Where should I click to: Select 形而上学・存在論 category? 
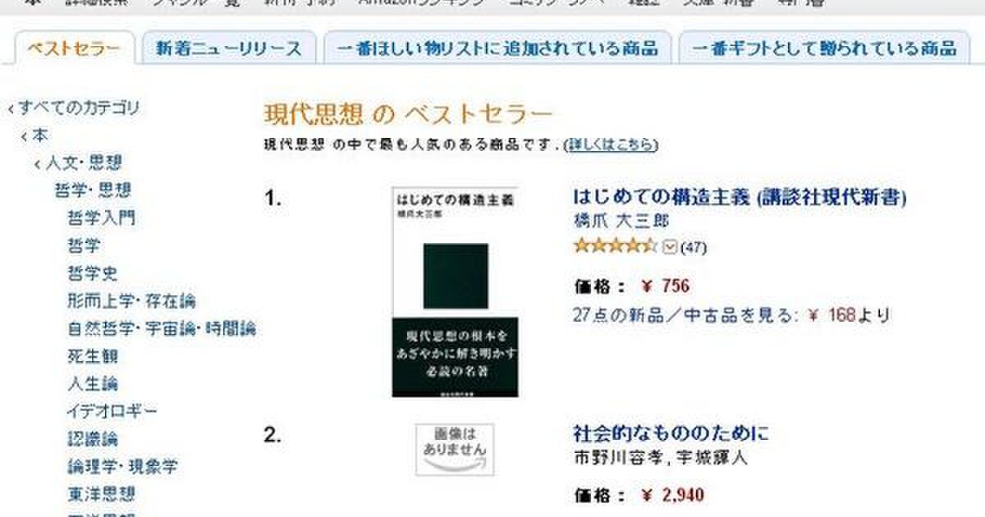pyautogui.click(x=131, y=301)
